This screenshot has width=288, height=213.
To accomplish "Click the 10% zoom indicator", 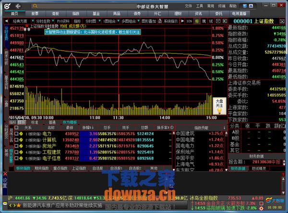I will click(x=189, y=21).
